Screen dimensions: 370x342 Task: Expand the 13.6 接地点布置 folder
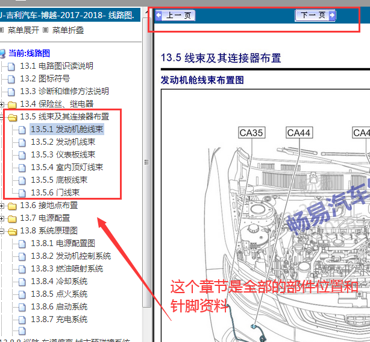pos(2,206)
